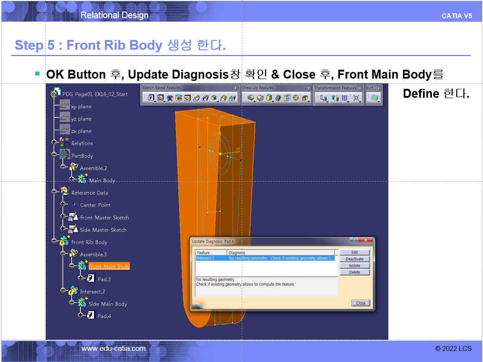Click the Shaft tool icon

pos(170,98)
